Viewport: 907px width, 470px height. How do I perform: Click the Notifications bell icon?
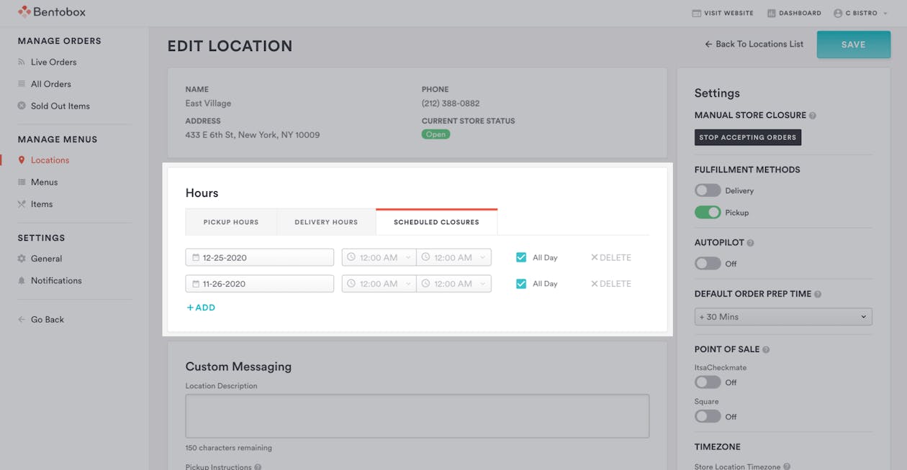coord(22,280)
